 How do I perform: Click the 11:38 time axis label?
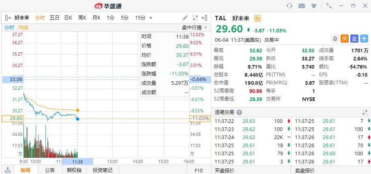tap(77, 162)
